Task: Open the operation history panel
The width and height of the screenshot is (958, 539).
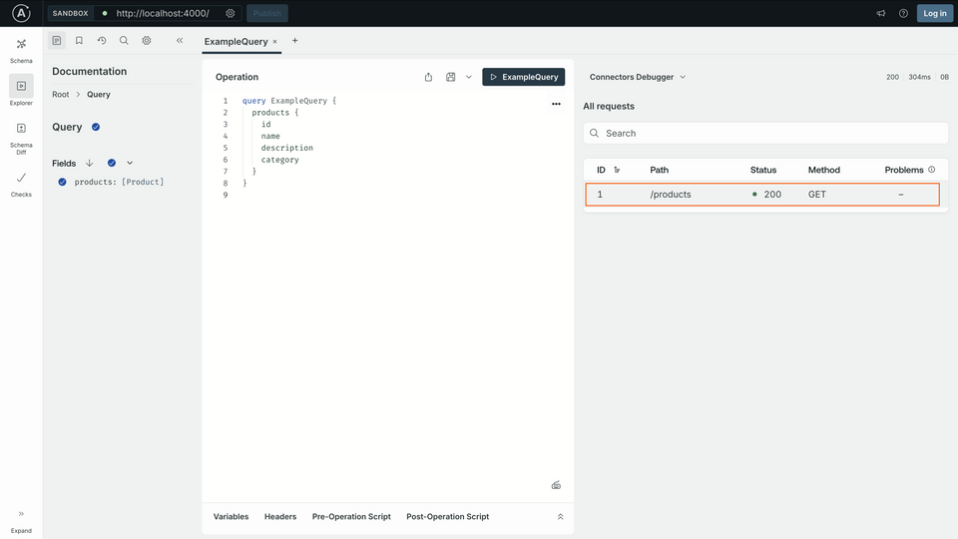Action: point(102,41)
